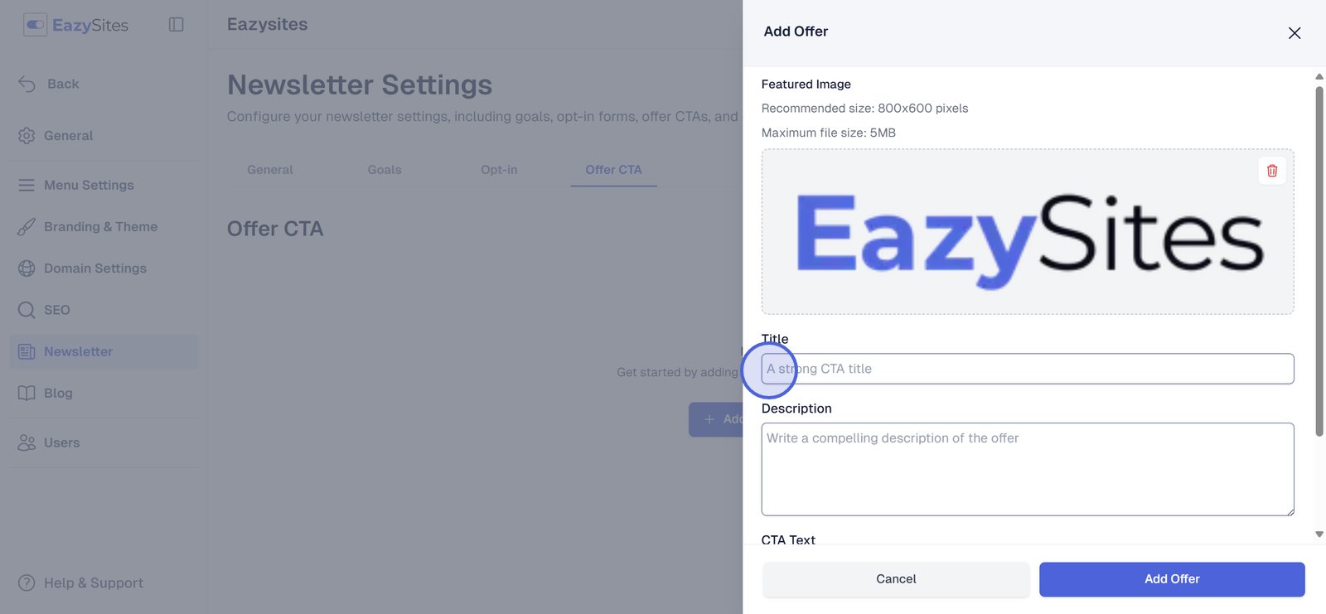Submit with the Add Offer button
1326x614 pixels.
1172,579
